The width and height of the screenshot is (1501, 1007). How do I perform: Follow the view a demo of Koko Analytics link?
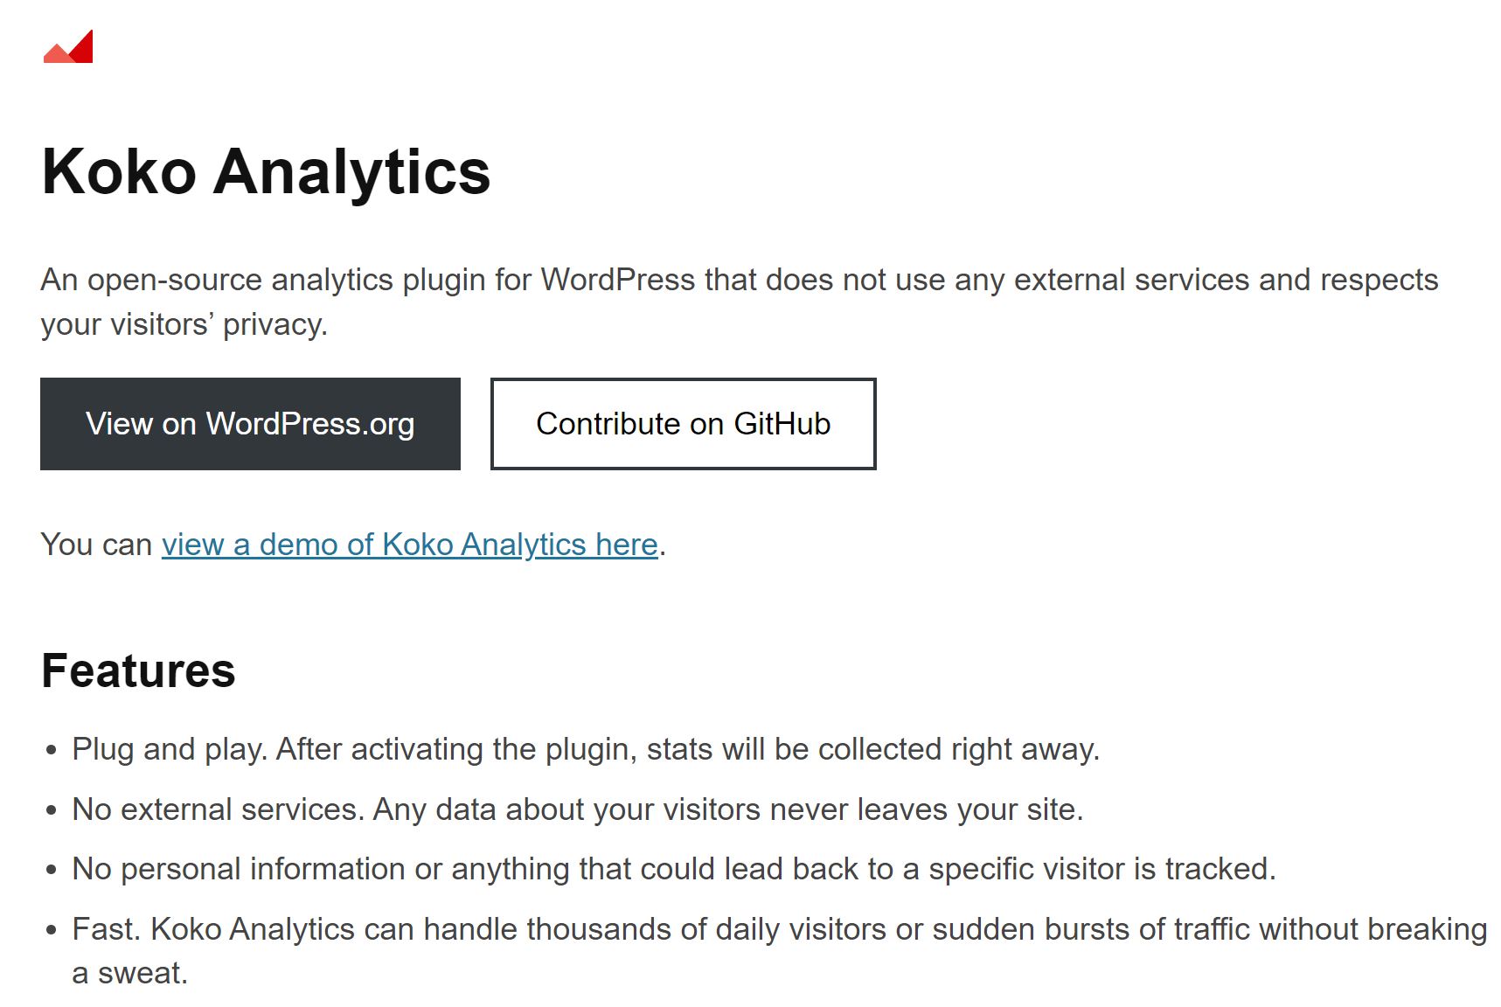[x=409, y=545]
